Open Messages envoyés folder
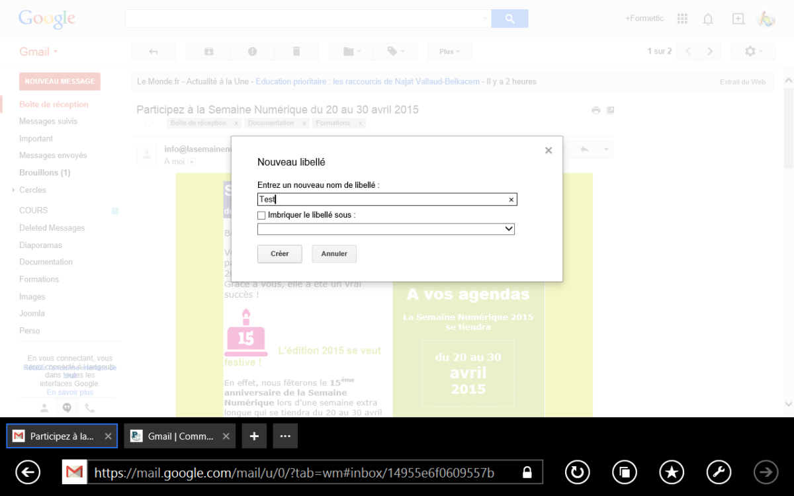This screenshot has width=794, height=496. click(x=53, y=155)
